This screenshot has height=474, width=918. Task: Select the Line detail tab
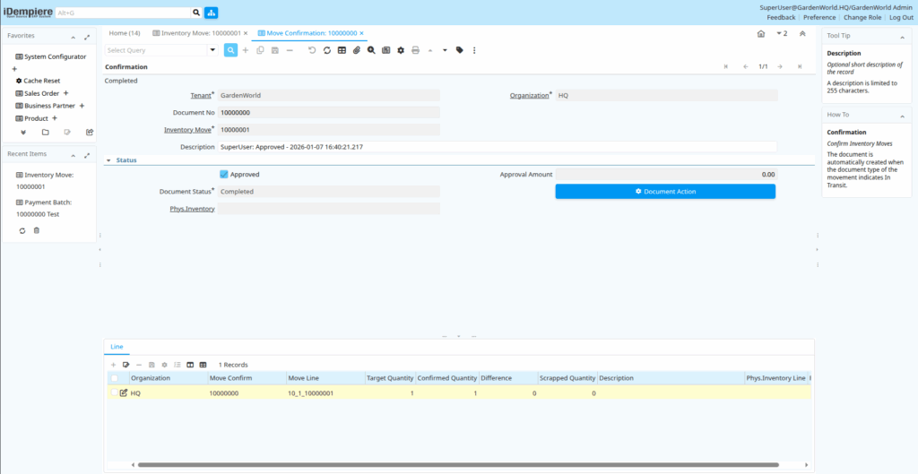coord(117,347)
